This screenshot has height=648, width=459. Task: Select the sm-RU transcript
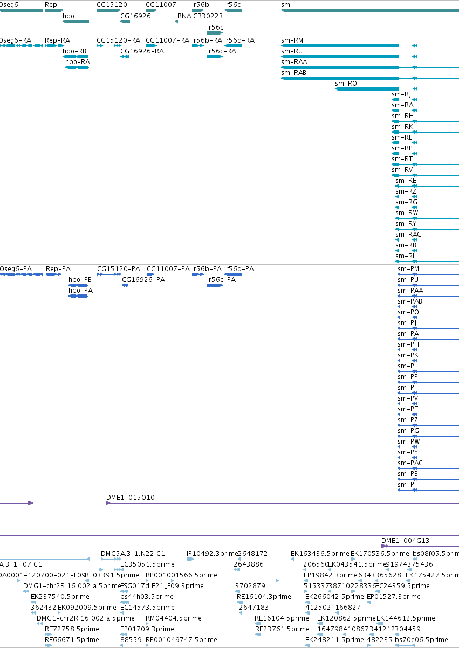pos(370,57)
